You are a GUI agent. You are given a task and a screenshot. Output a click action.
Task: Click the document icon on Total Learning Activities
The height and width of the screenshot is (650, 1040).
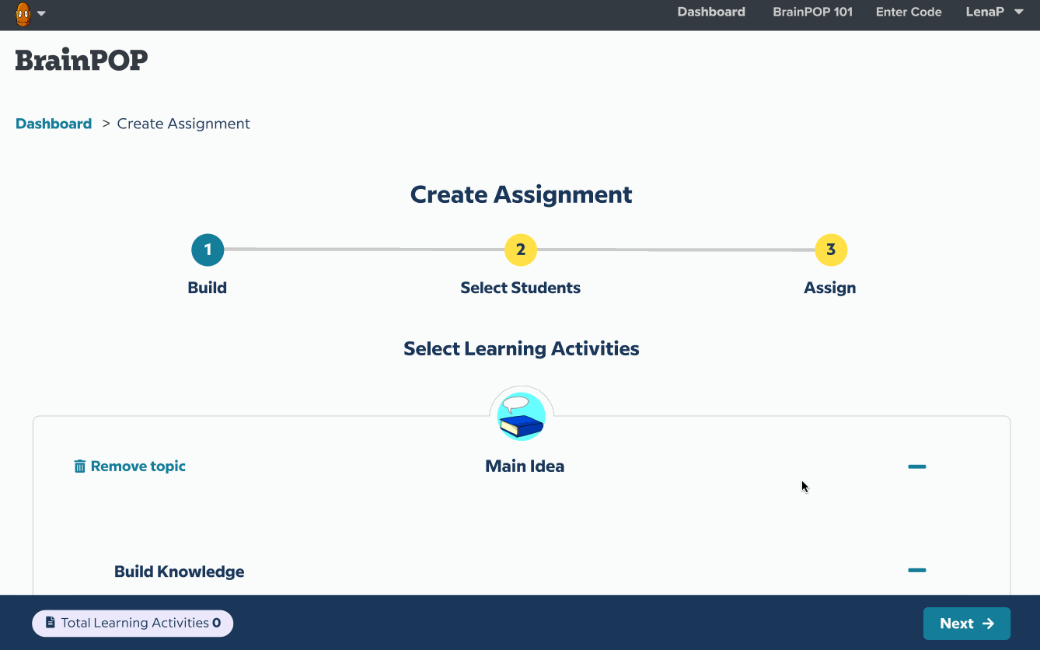pyautogui.click(x=49, y=623)
